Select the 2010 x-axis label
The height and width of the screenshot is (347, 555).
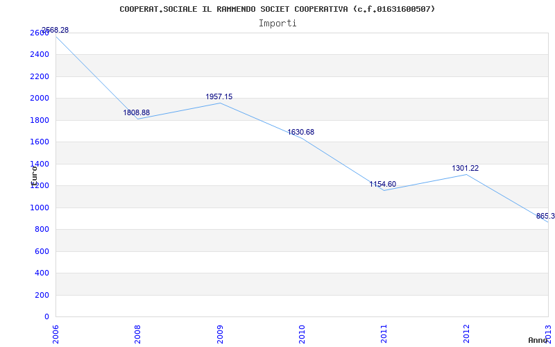tap(302, 333)
